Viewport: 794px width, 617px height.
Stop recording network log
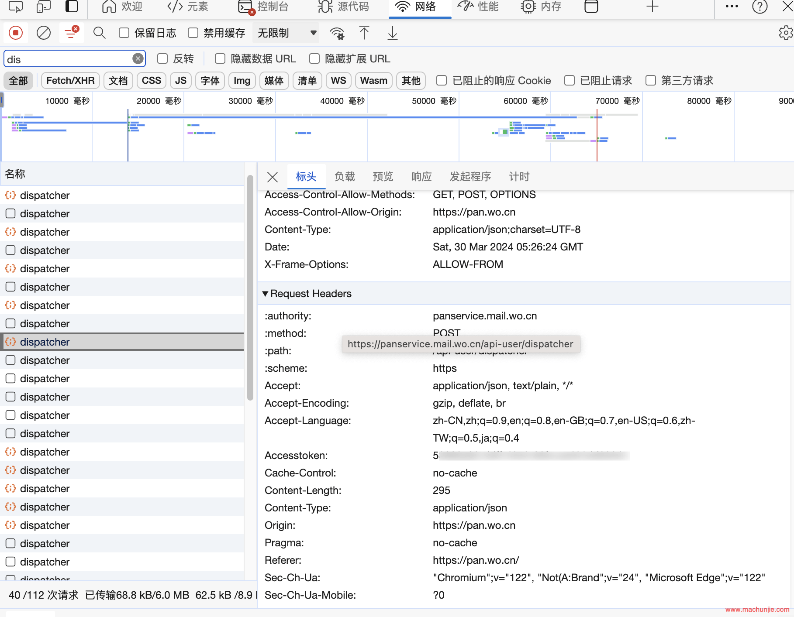point(16,33)
